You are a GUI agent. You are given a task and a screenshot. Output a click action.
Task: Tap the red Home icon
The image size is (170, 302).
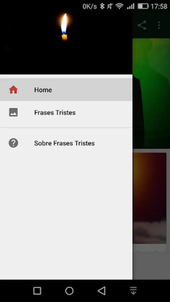(x=13, y=90)
